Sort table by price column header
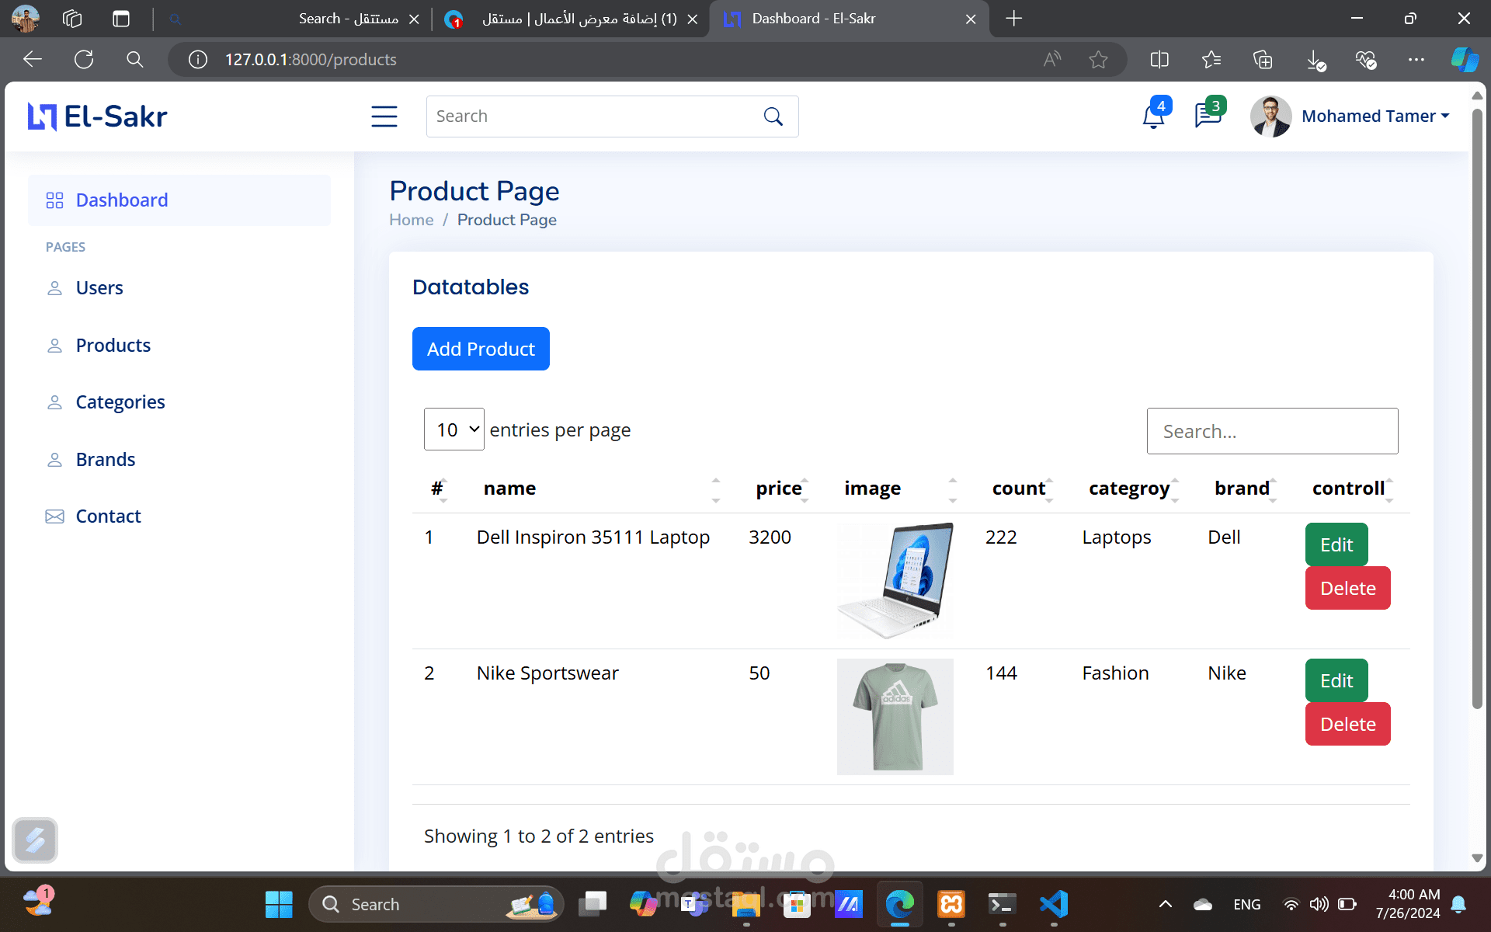The width and height of the screenshot is (1491, 932). (x=779, y=489)
